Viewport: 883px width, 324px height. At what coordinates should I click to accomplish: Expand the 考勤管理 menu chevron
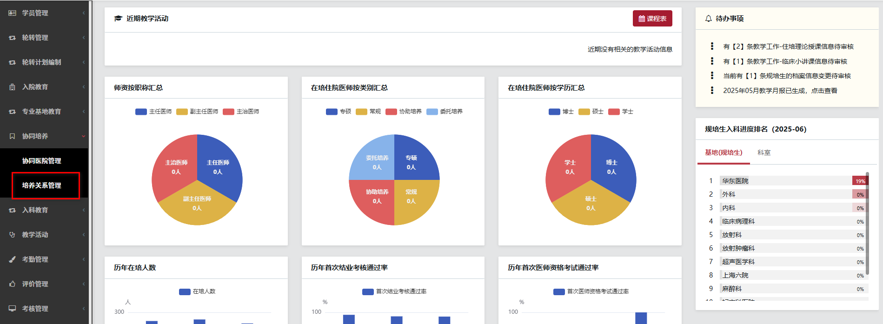tap(84, 259)
